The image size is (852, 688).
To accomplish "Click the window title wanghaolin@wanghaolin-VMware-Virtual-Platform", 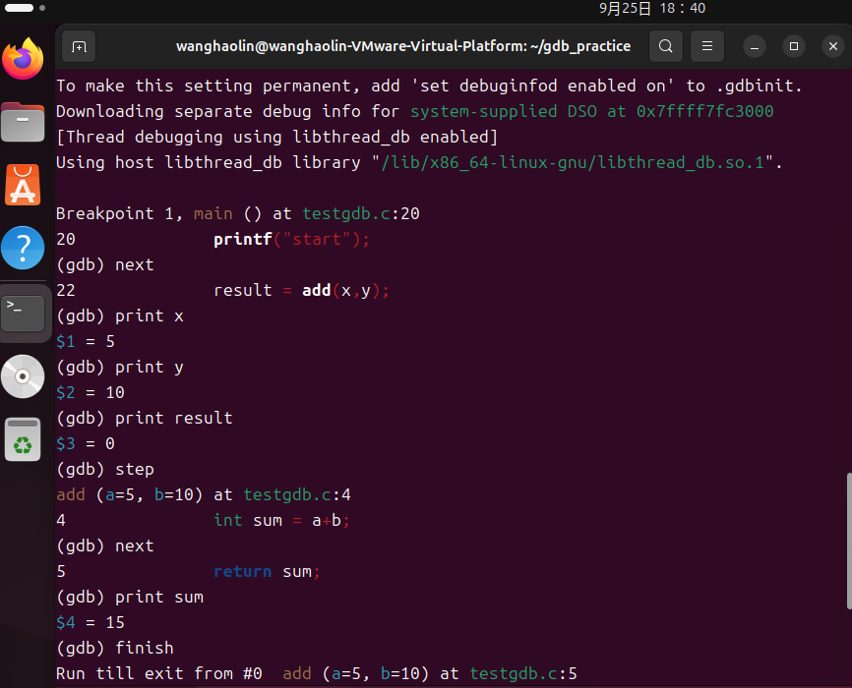I will pyautogui.click(x=403, y=46).
